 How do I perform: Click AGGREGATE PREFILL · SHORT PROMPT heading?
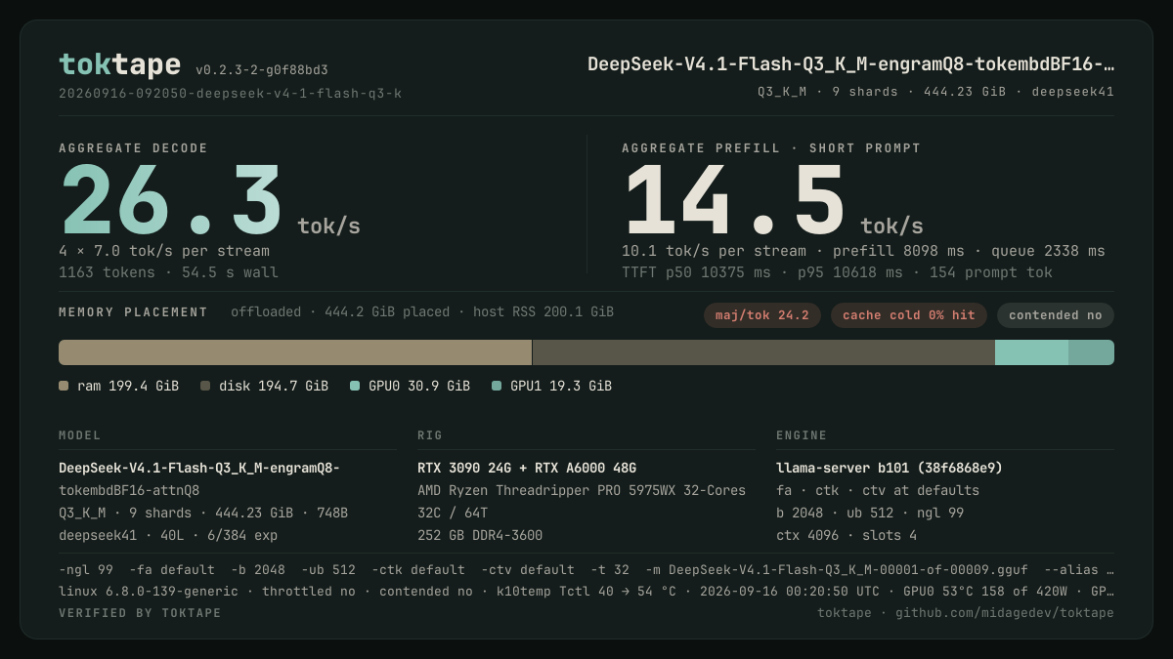coord(771,148)
